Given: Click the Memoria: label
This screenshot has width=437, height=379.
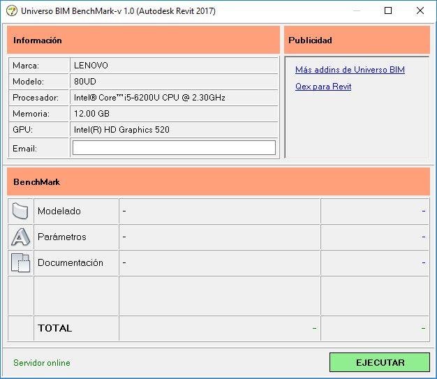Looking at the screenshot, I should (31, 114).
